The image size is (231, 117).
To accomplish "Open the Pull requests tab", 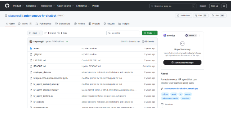I will (43, 24).
